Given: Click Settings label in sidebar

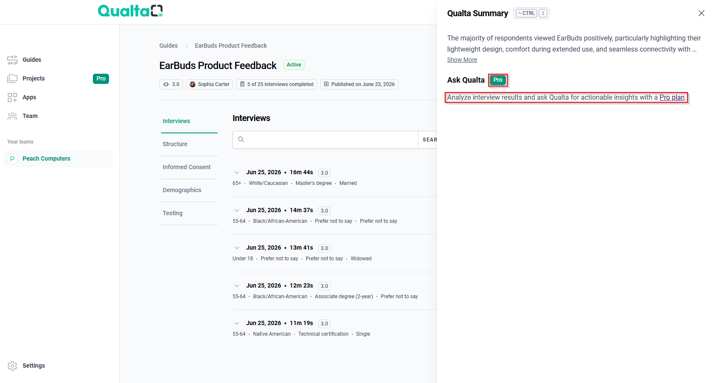Looking at the screenshot, I should [x=34, y=366].
